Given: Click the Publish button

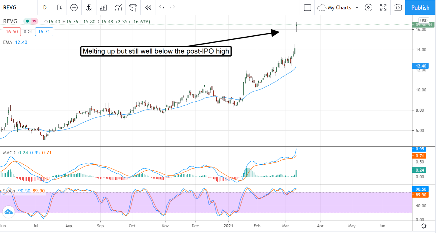Looking at the screenshot, I should coord(420,8).
